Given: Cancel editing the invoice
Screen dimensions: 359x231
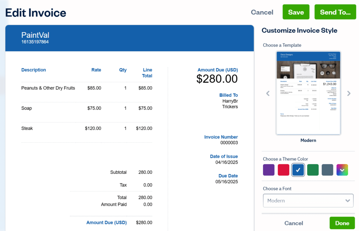Looking at the screenshot, I should coord(262,12).
